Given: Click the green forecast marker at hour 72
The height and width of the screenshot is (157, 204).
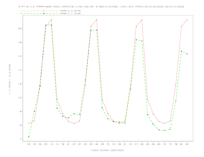Looking at the screenshot, I should click(164, 131).
